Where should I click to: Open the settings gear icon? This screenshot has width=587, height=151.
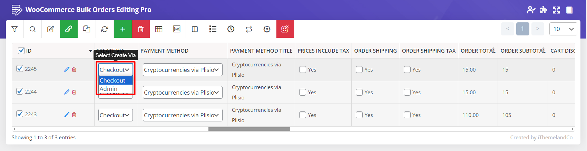267,29
